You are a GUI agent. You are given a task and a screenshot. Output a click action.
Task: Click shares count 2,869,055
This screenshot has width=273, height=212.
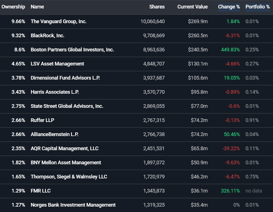154,106
